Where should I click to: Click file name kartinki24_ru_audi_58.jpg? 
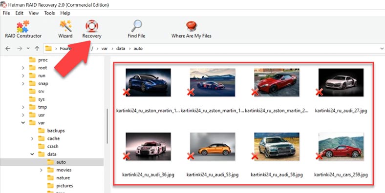[x=277, y=175]
